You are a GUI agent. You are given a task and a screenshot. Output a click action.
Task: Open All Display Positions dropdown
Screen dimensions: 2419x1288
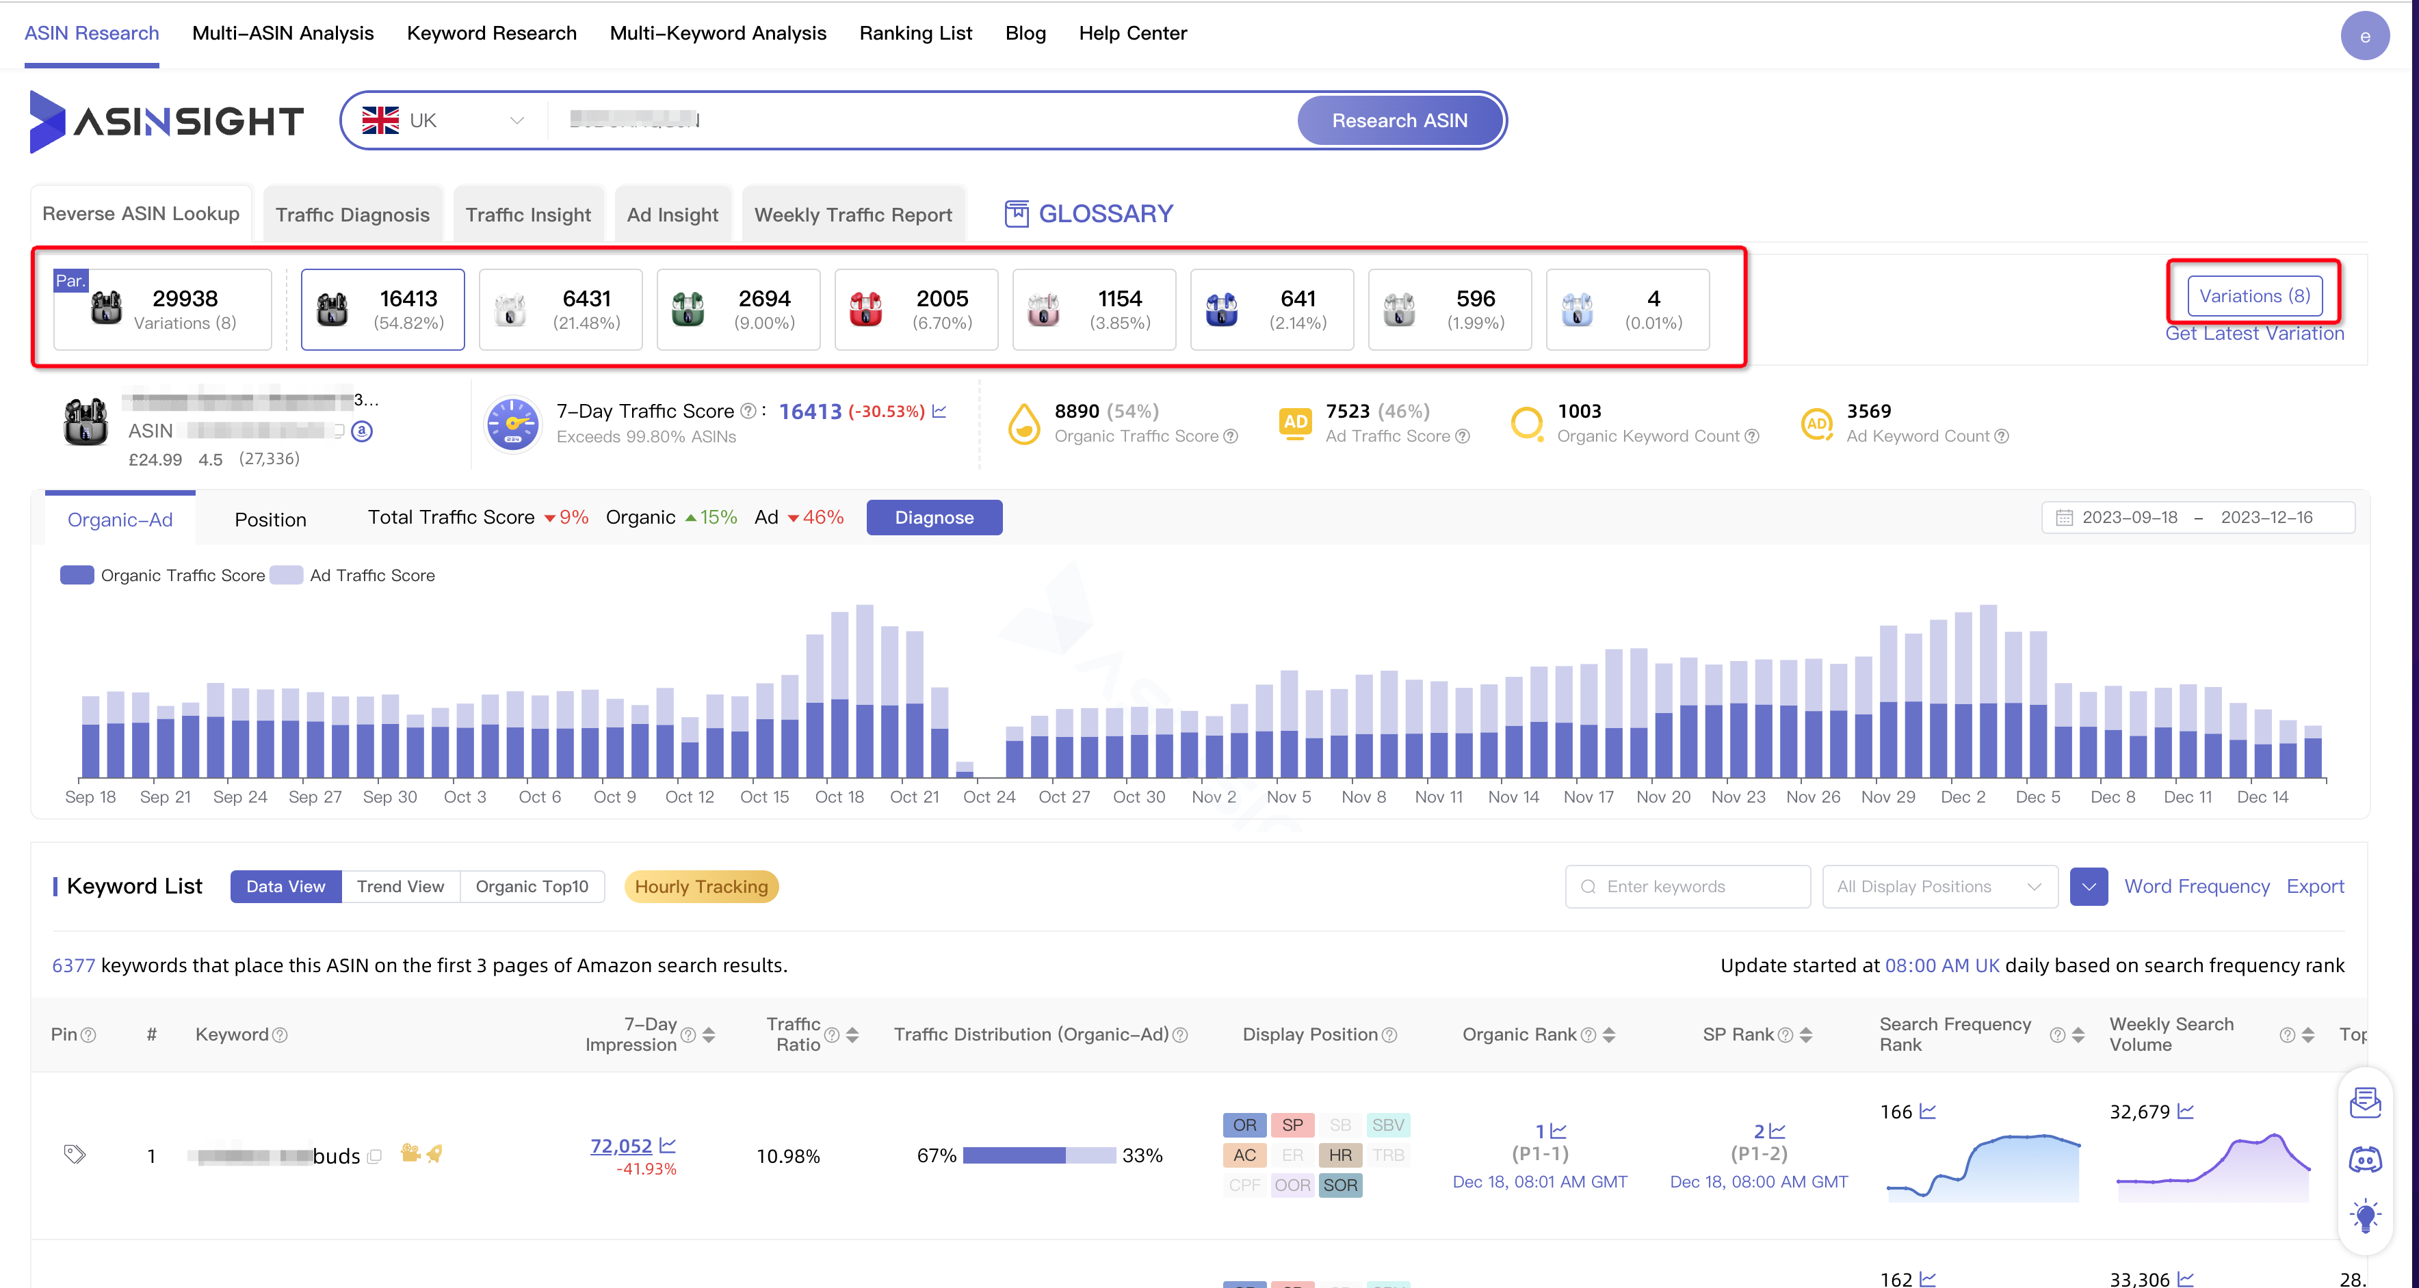pyautogui.click(x=1939, y=887)
